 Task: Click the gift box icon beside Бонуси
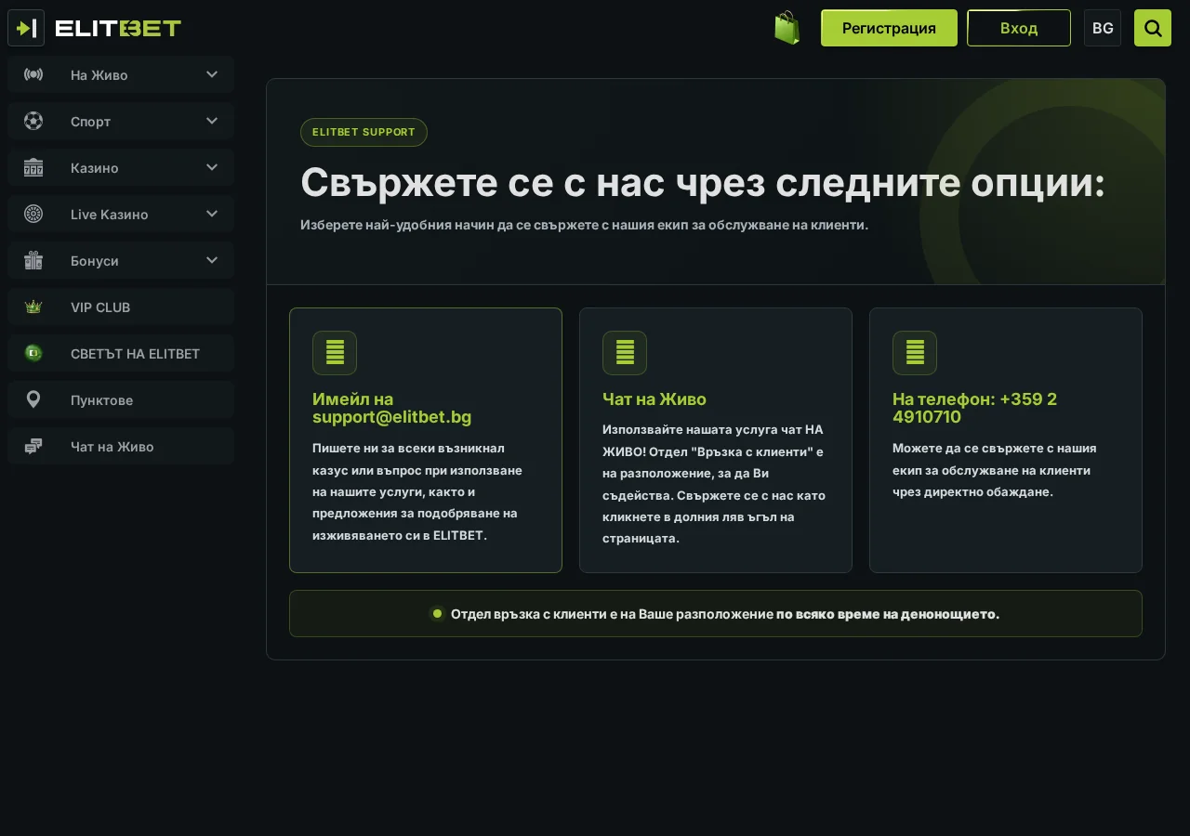click(33, 260)
